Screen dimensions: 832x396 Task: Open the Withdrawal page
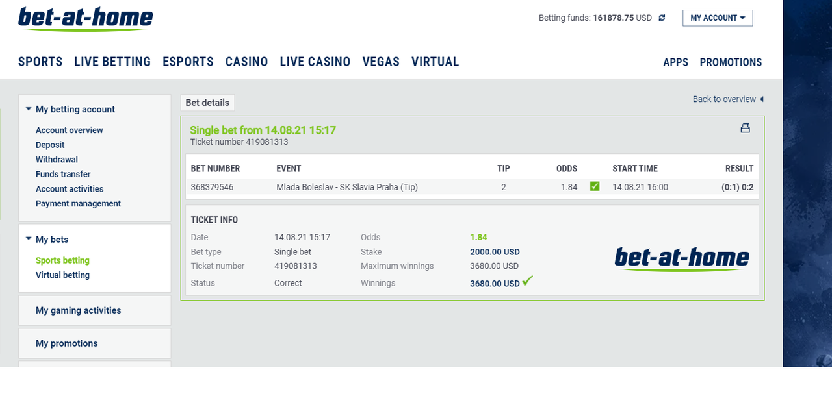point(57,160)
